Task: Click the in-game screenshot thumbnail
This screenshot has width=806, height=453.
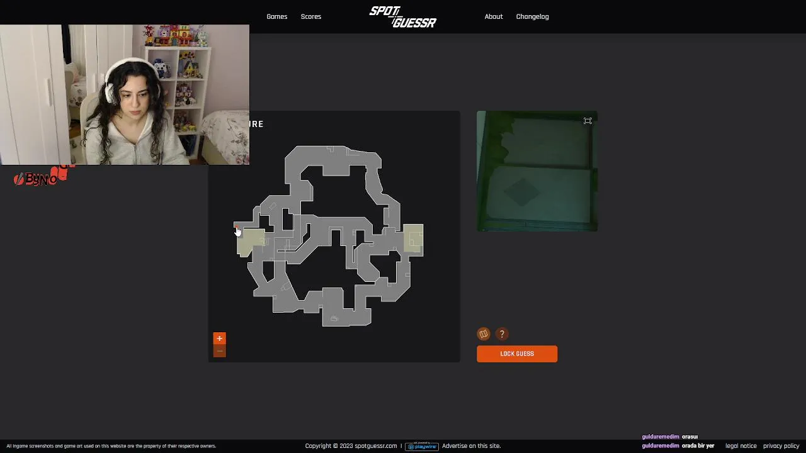Action: tap(537, 171)
